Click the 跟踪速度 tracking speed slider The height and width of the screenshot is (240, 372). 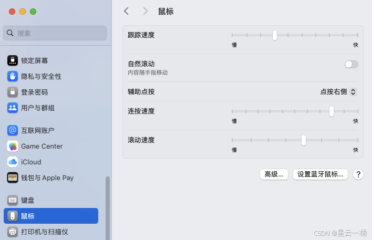click(x=295, y=35)
